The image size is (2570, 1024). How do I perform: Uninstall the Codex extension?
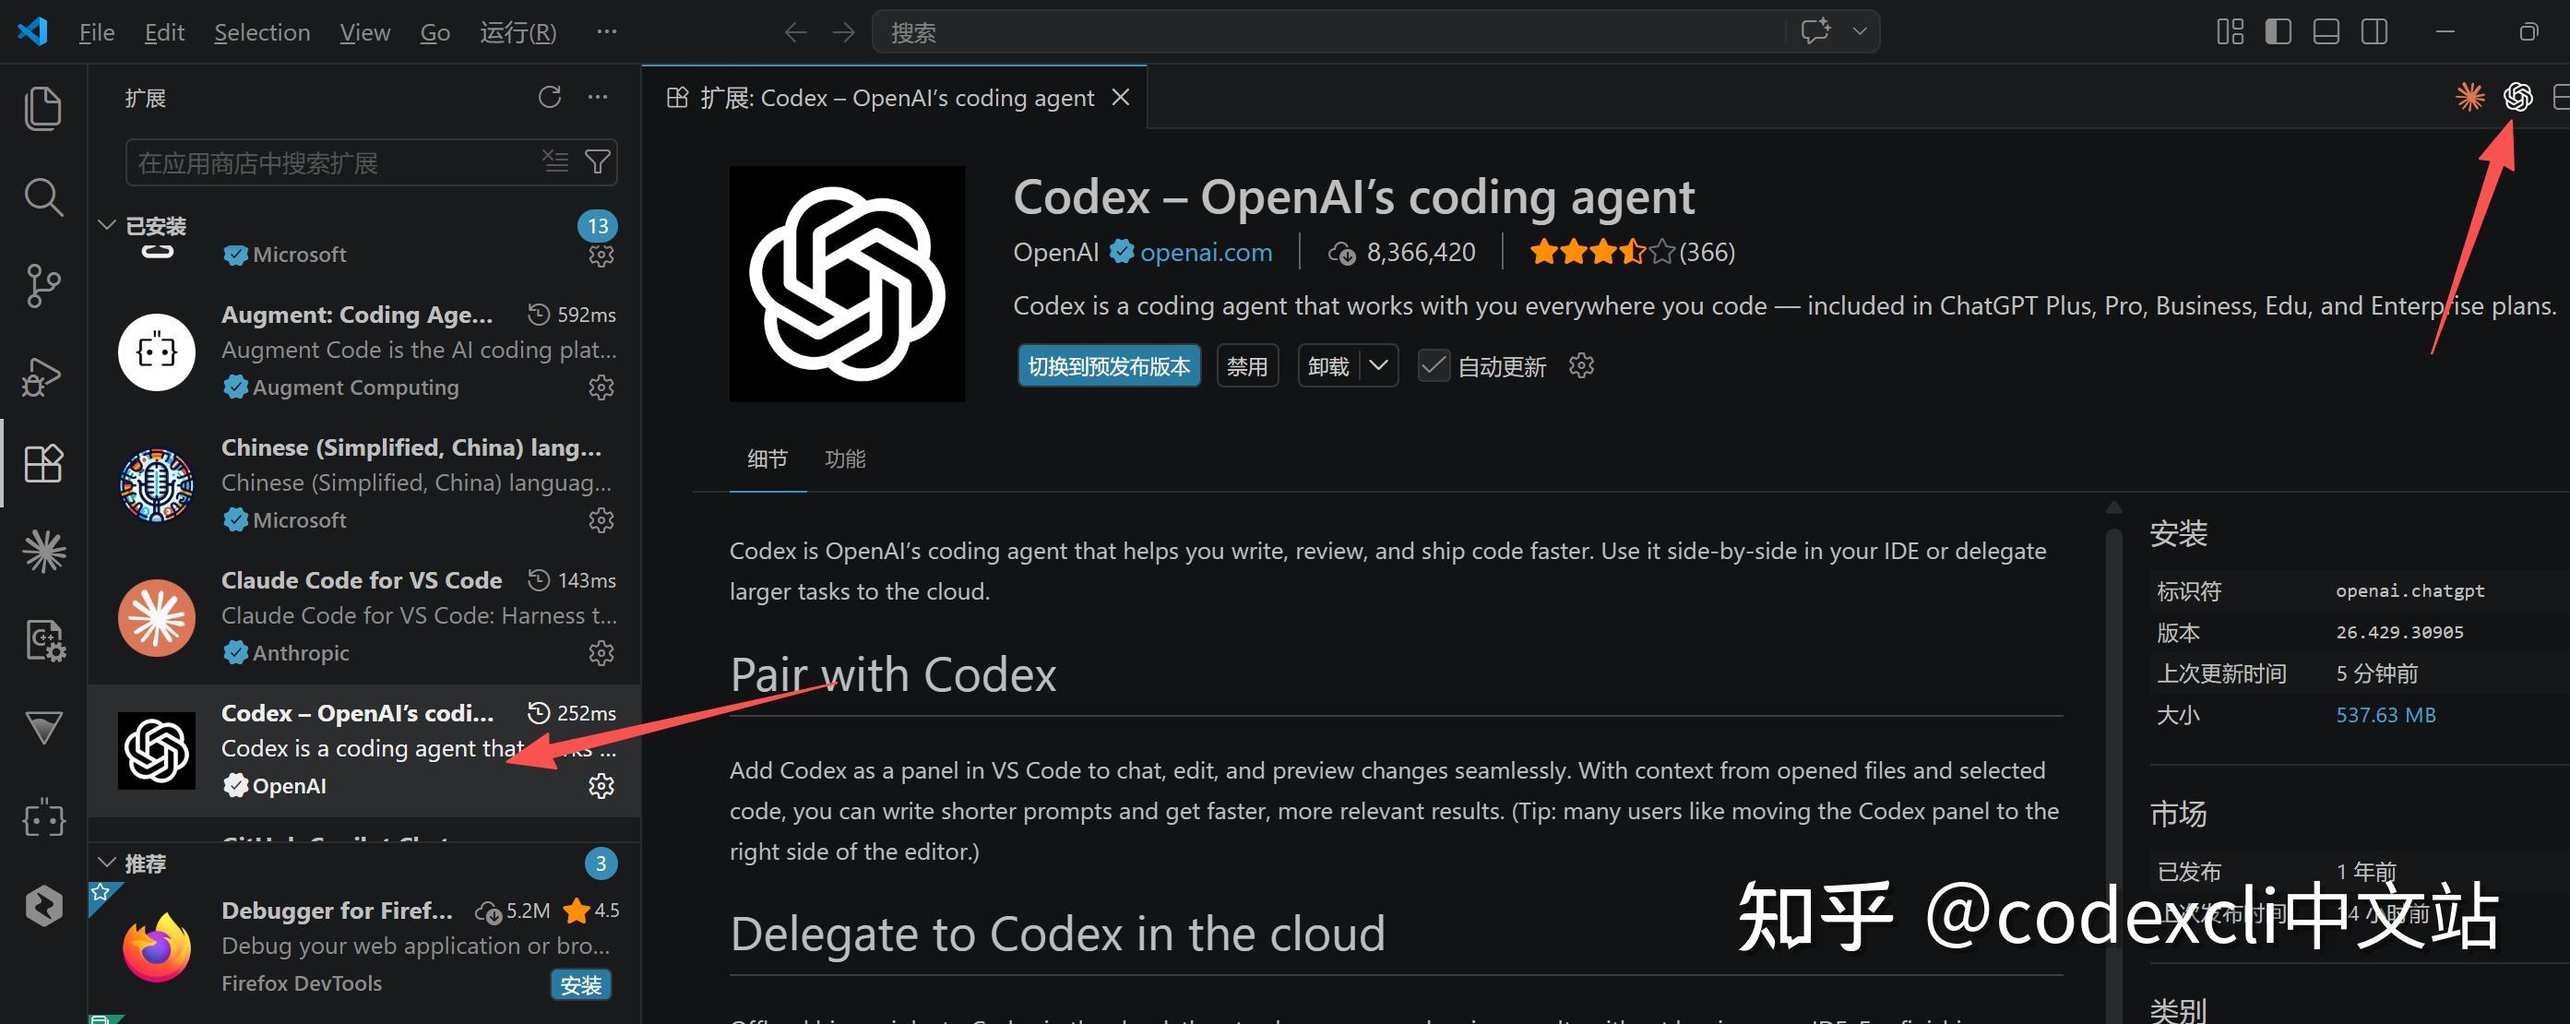pos(1328,365)
